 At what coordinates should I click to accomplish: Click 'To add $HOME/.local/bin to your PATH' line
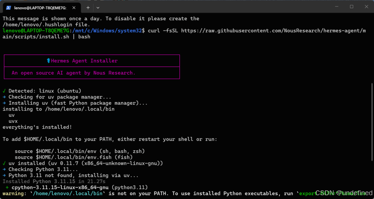click(x=110, y=139)
